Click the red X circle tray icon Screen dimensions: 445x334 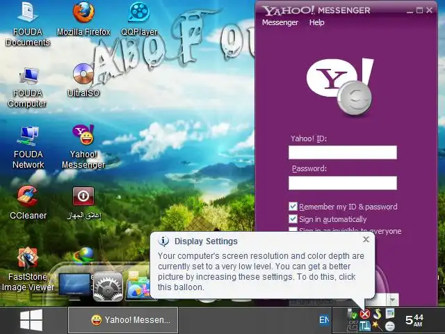point(364,314)
